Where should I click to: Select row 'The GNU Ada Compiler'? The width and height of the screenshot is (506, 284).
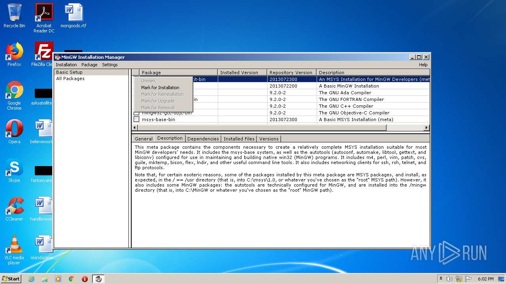point(281,93)
